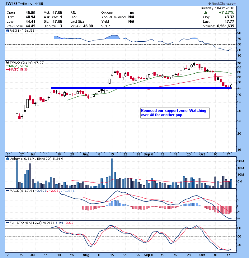Click the Options value no
The height and width of the screenshot is (258, 249).
point(132,13)
